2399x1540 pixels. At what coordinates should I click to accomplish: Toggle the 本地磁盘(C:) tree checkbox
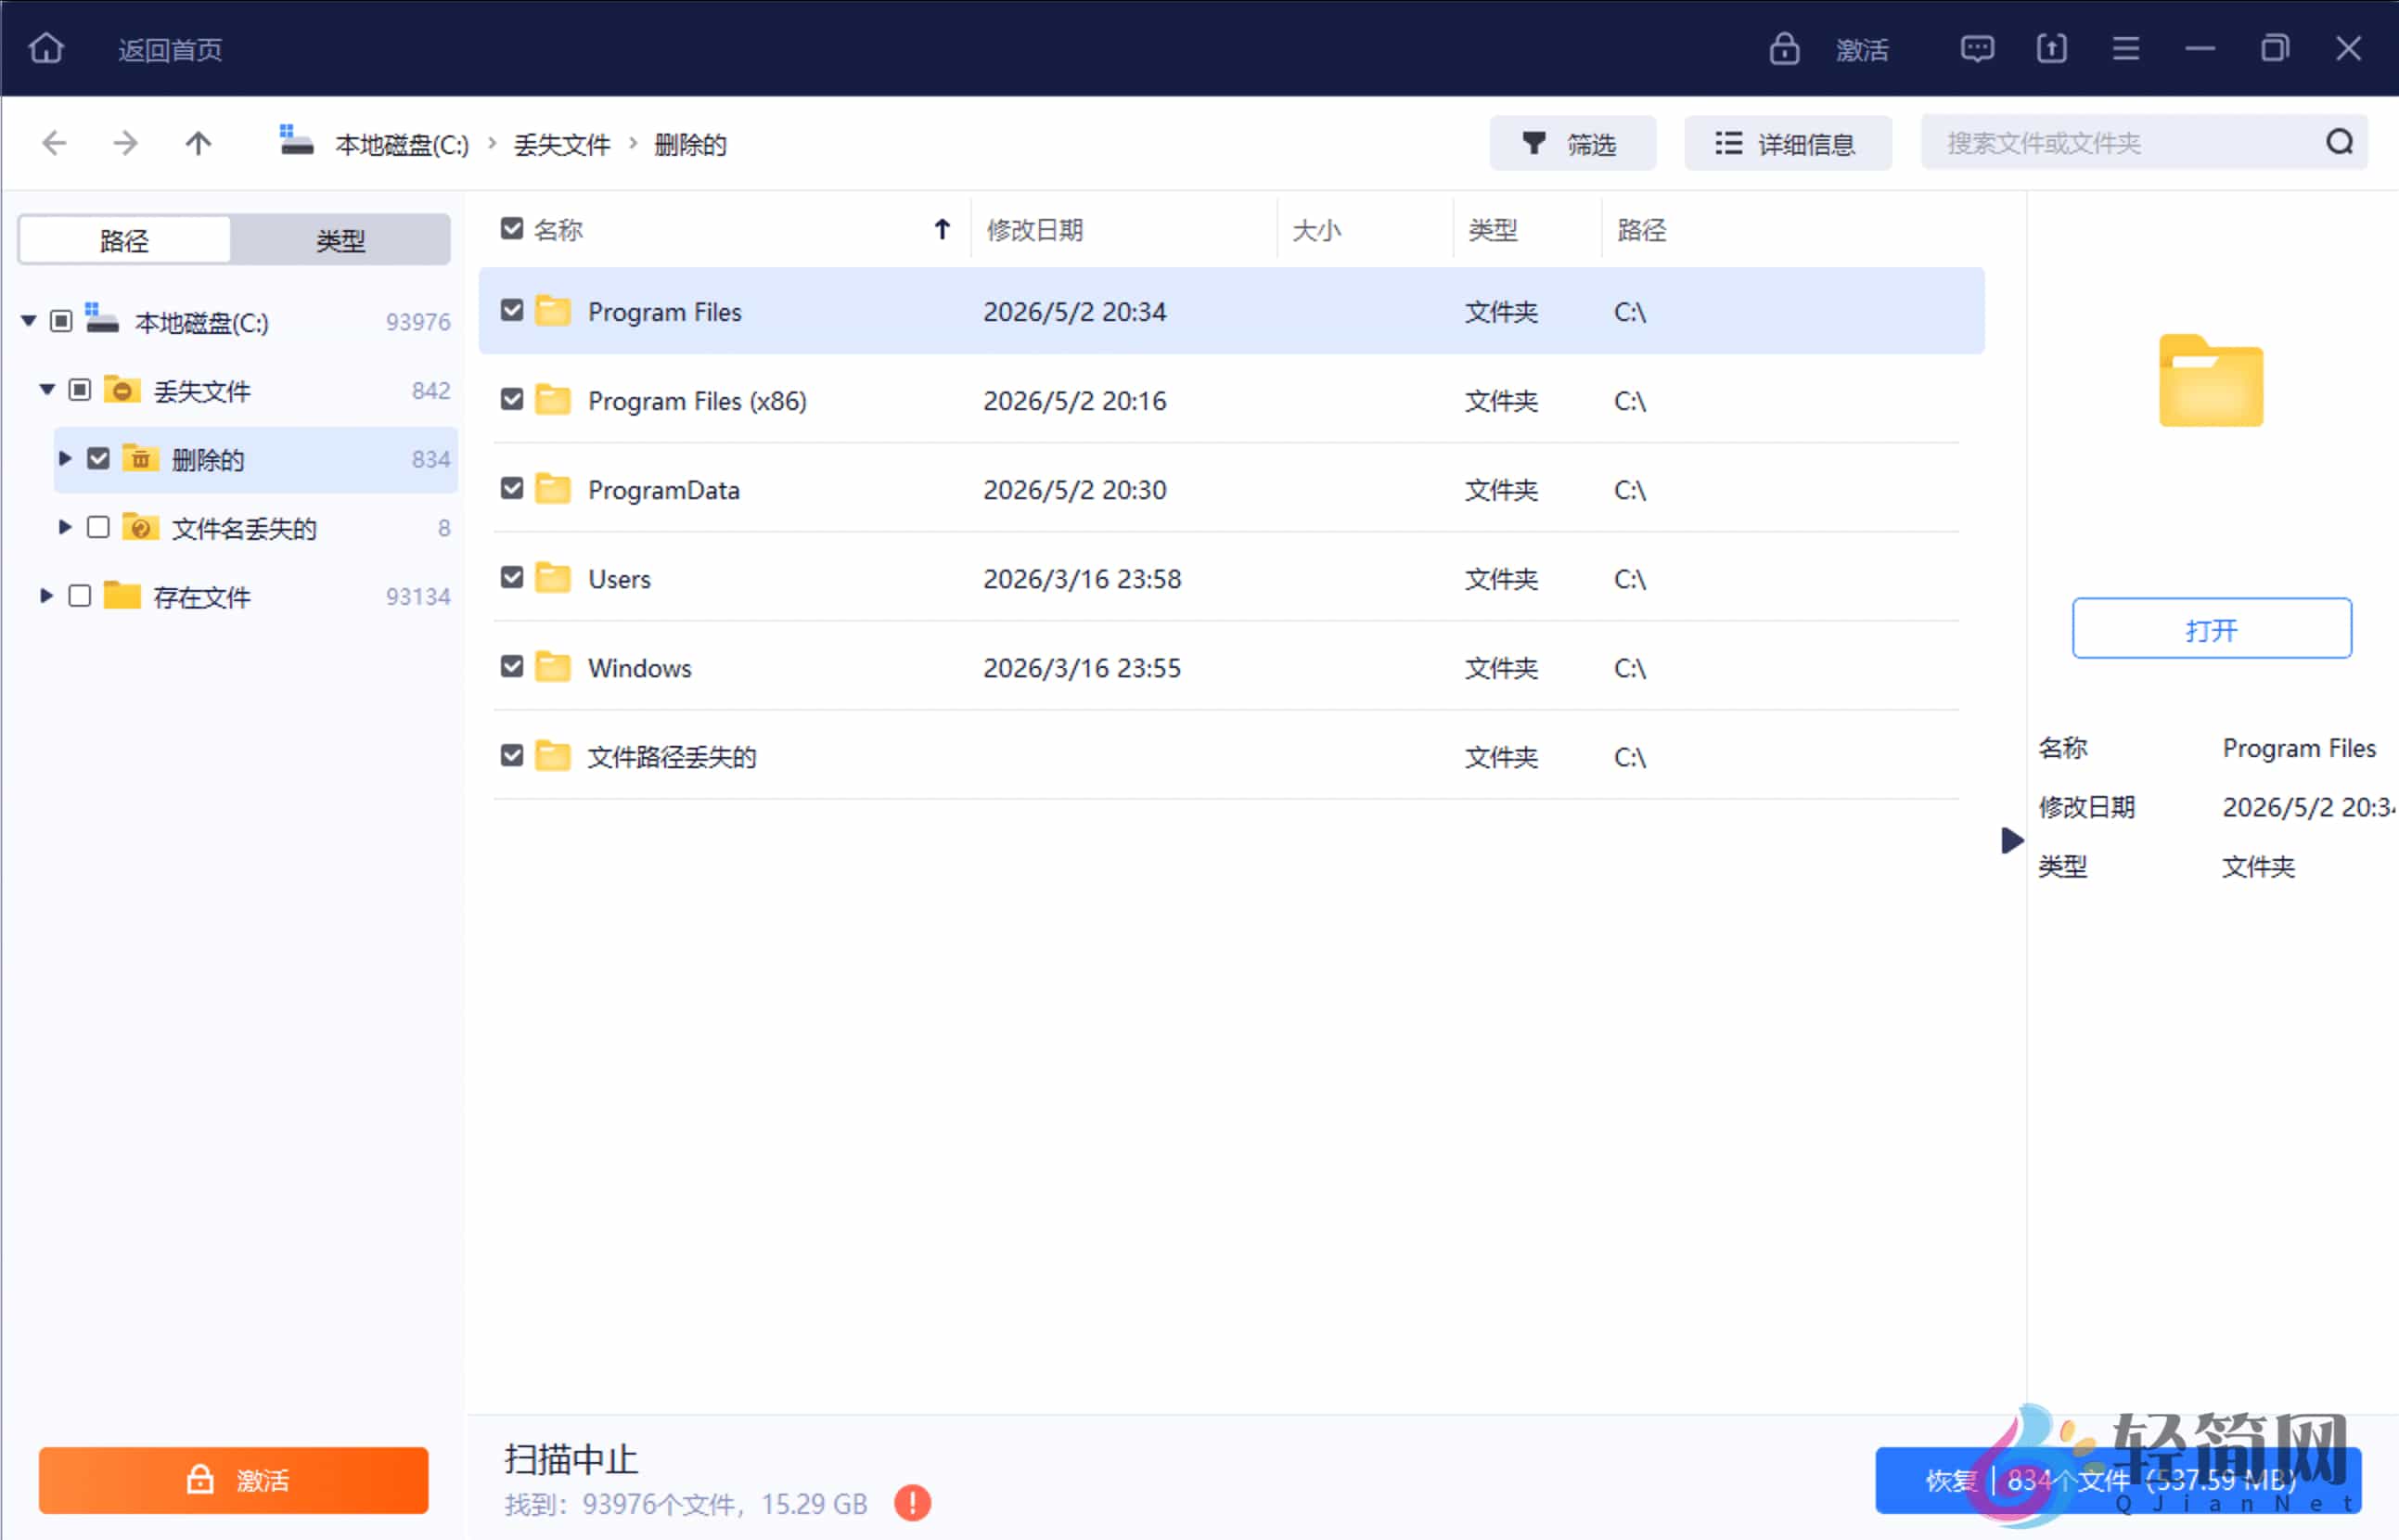point(61,321)
